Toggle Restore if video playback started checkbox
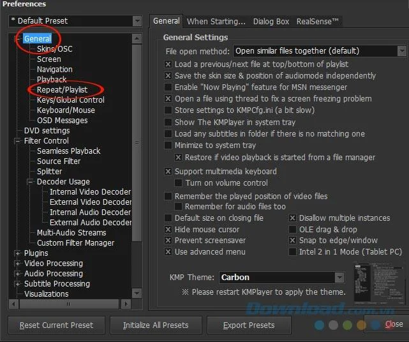Viewport: 409px width, 342px height. [179, 158]
